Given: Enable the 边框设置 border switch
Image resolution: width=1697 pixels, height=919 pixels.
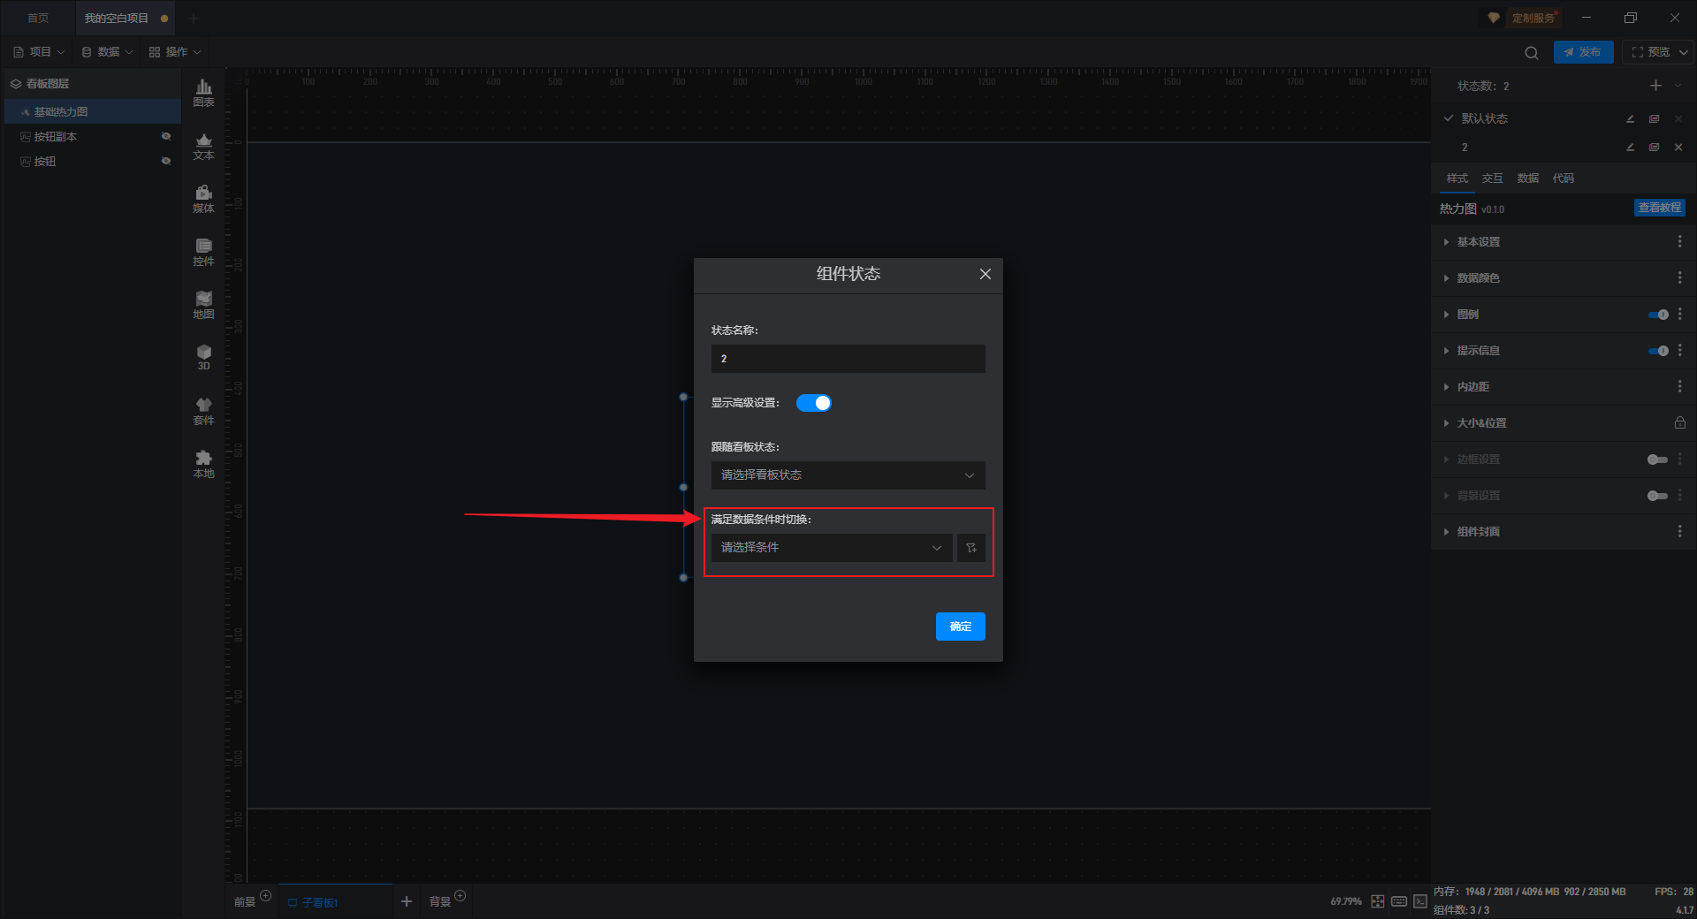Looking at the screenshot, I should click(x=1658, y=459).
